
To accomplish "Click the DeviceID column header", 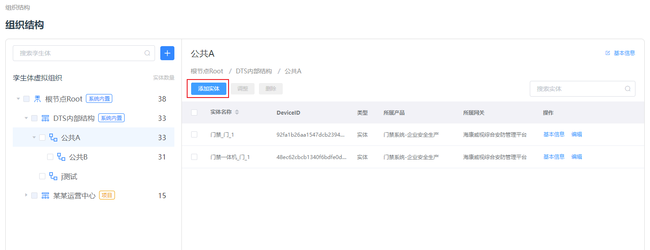I will (288, 112).
